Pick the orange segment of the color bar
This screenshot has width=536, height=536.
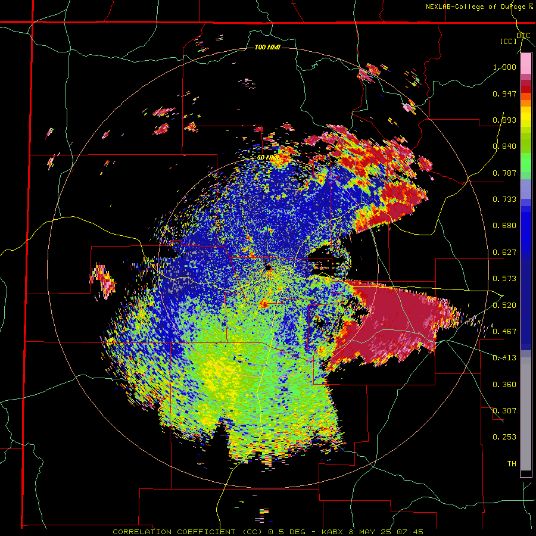tap(526, 103)
